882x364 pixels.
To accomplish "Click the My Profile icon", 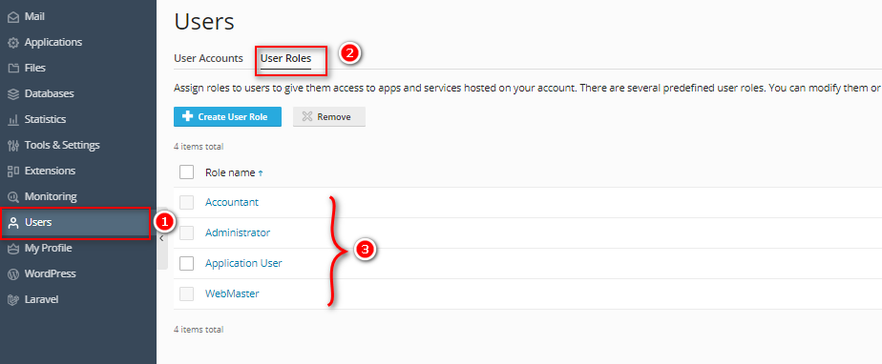I will [13, 249].
